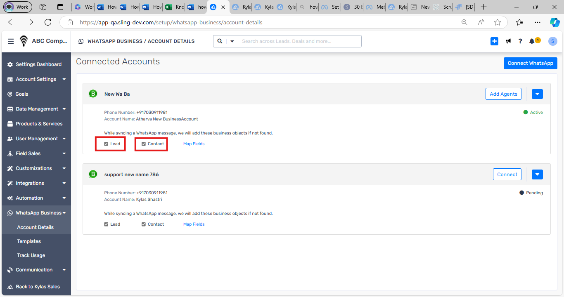This screenshot has width=564, height=297.
Task: Open the new browser tab plus button
Action: (x=484, y=7)
